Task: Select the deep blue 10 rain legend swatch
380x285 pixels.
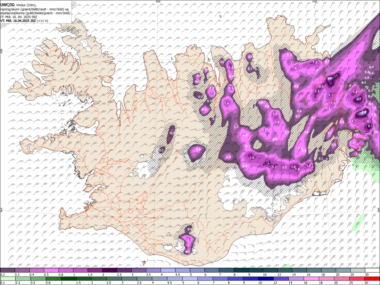Action: [x=265, y=279]
